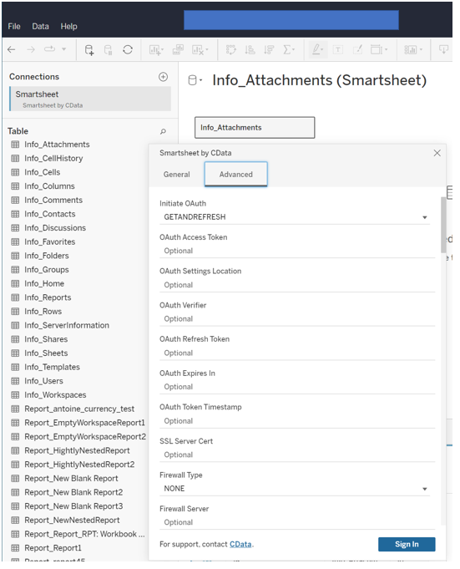Select the Advanced tab

coord(236,175)
